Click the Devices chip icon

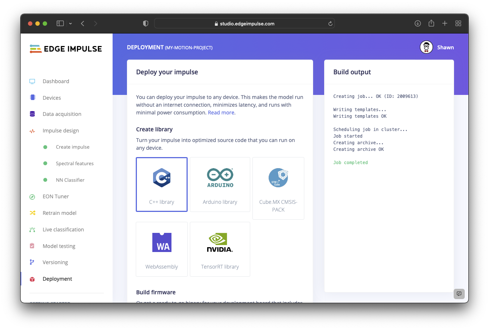32,97
